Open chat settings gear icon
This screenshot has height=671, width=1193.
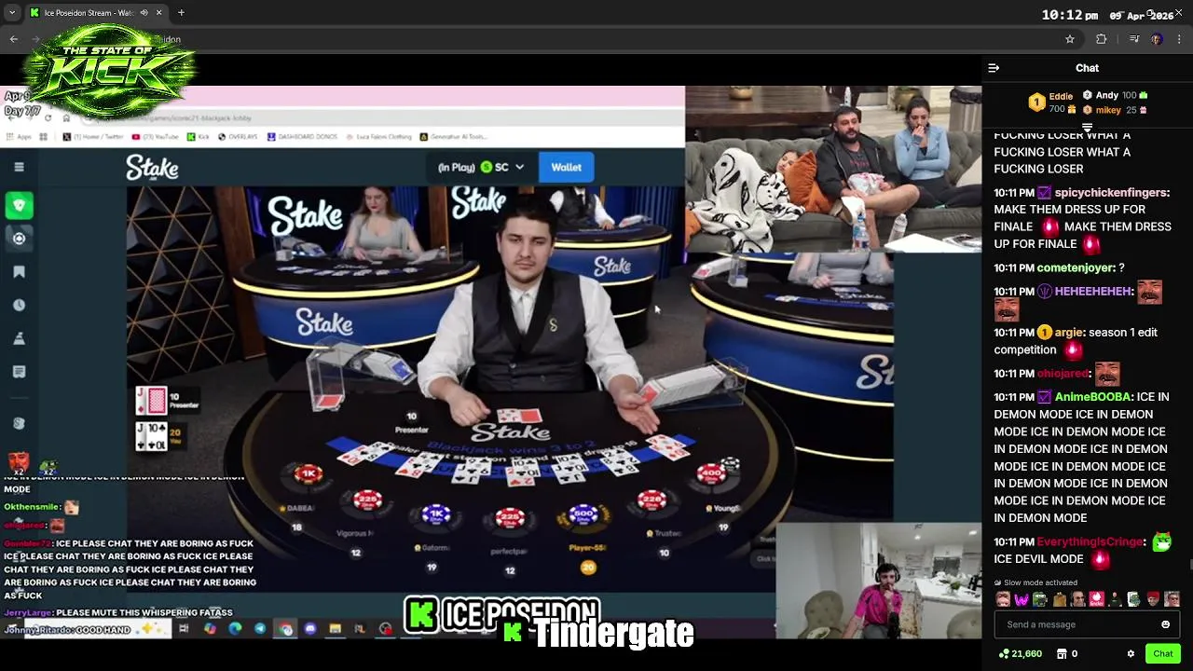tap(1131, 654)
